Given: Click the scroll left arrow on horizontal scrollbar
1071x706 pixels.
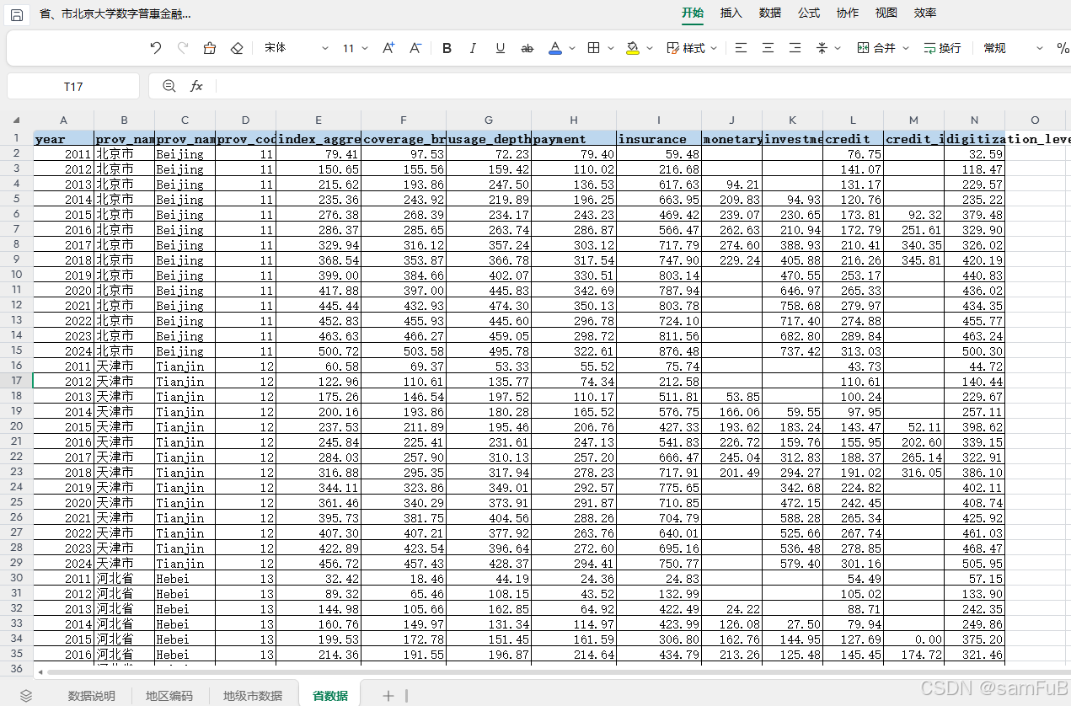Looking at the screenshot, I should tap(40, 671).
